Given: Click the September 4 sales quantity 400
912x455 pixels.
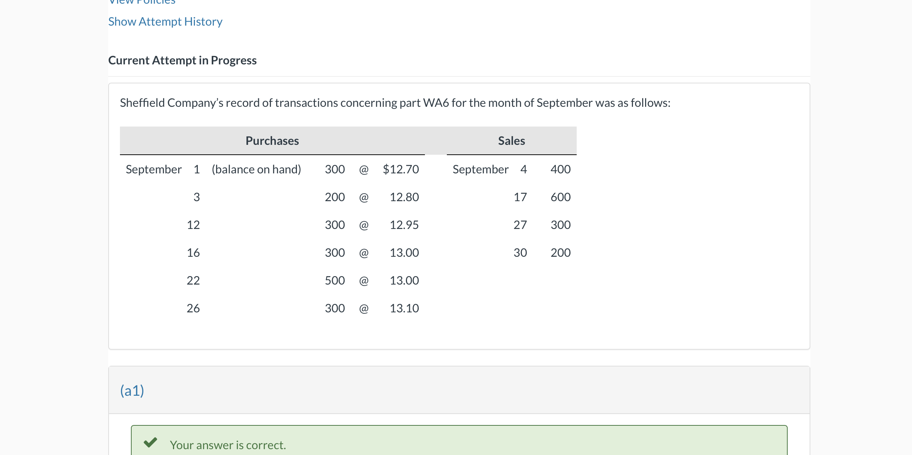Looking at the screenshot, I should tap(560, 169).
